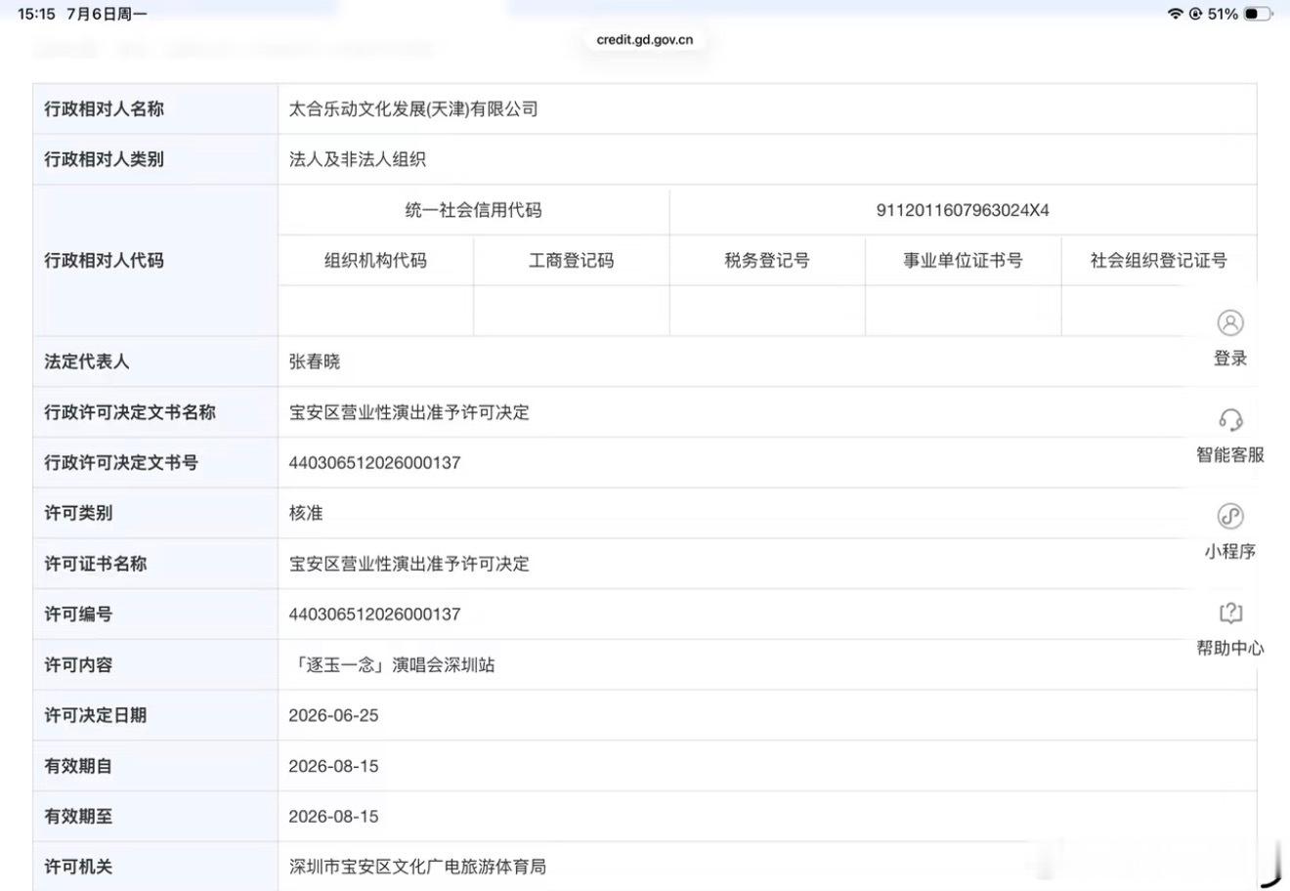Click the 登录 label in sidebar
The width and height of the screenshot is (1290, 891).
1230,359
